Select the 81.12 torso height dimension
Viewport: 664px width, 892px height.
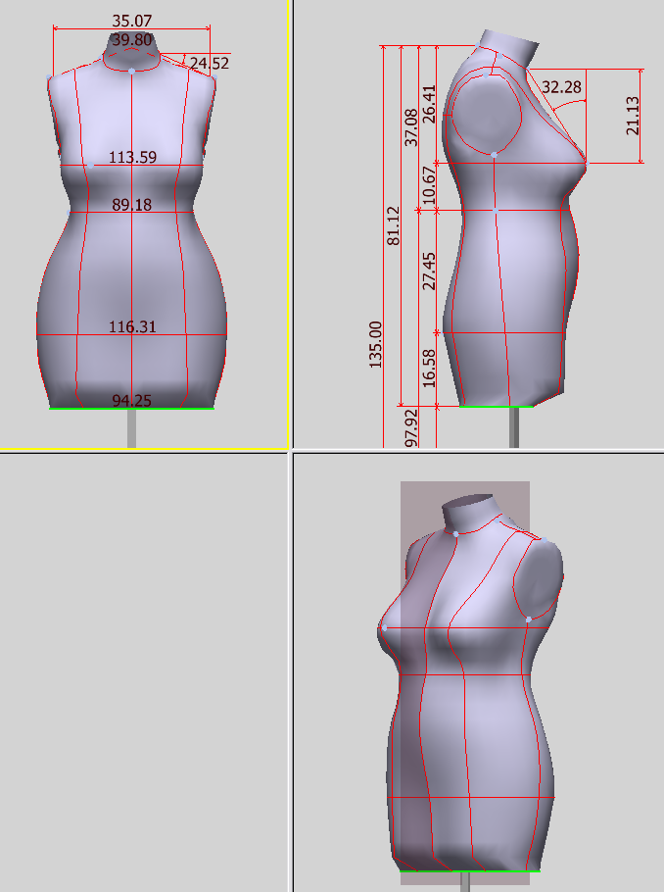tap(394, 225)
